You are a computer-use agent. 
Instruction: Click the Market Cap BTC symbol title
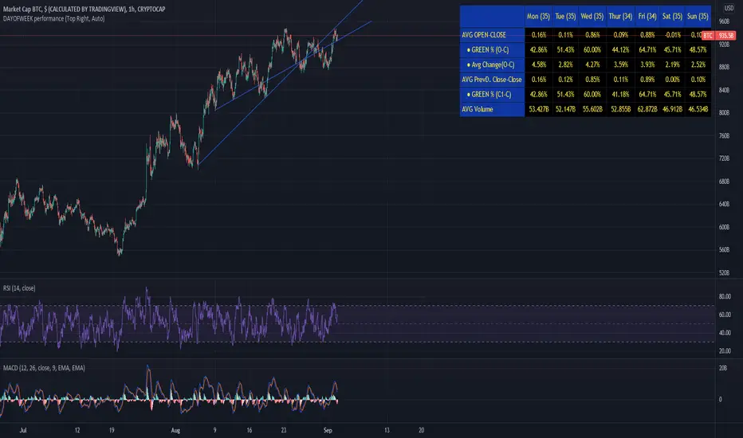click(x=84, y=9)
